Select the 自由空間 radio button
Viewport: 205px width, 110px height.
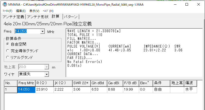coord(8,44)
